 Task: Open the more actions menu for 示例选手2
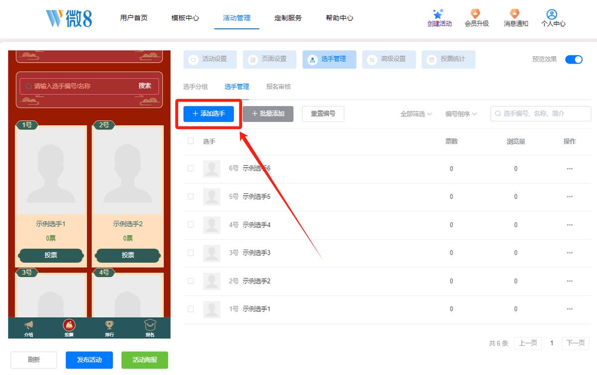tap(570, 281)
